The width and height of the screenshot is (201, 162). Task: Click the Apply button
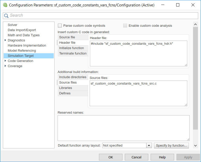pos(188,157)
